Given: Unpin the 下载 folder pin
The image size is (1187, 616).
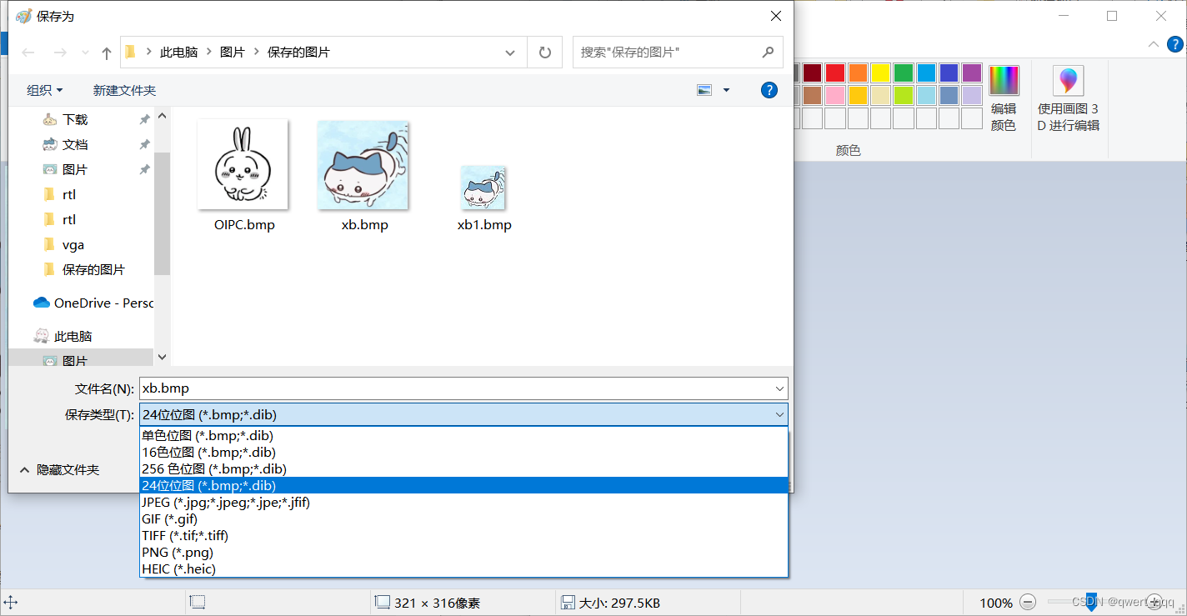Looking at the screenshot, I should pos(143,119).
